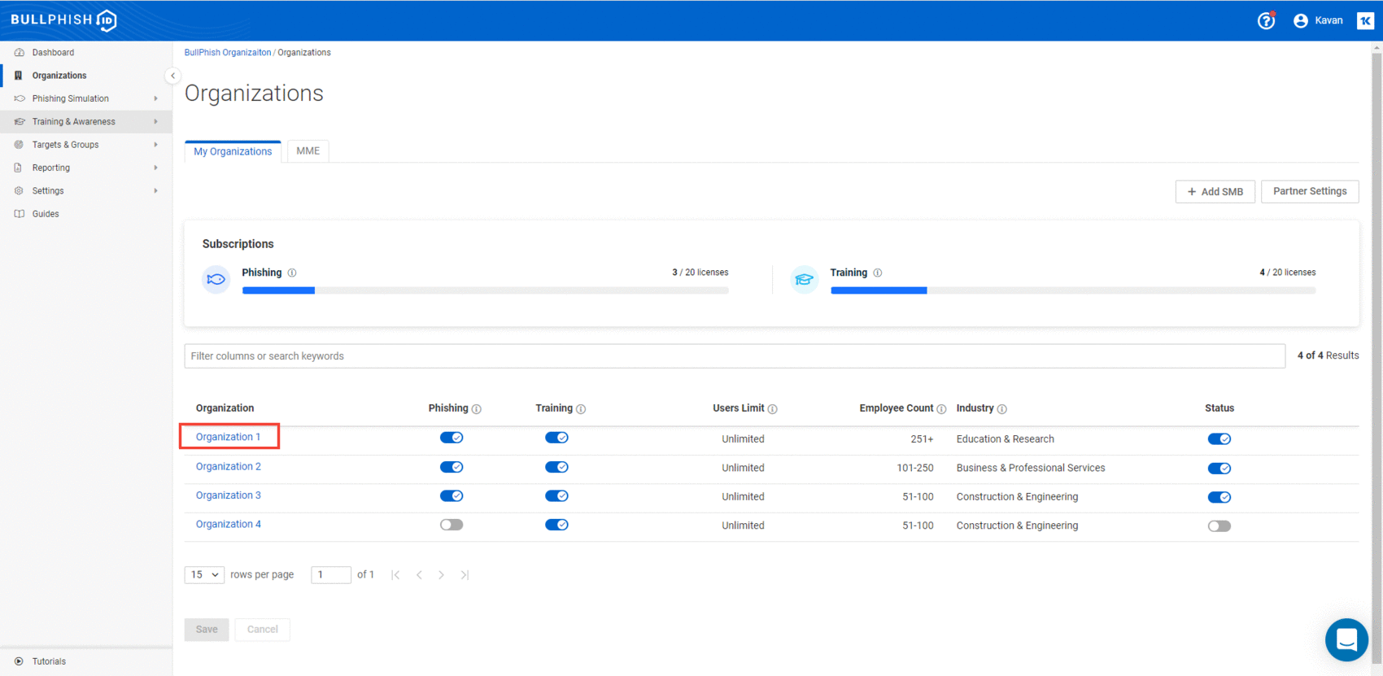
Task: Click the Organizations building icon in sidebar
Action: (19, 76)
